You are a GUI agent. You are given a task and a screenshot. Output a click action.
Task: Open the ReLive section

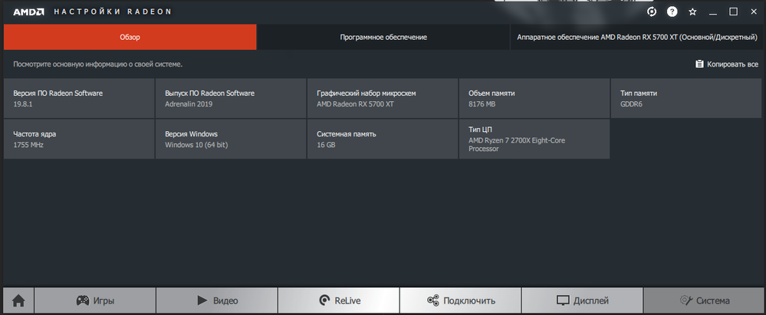(339, 300)
